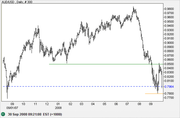
Task: Click the 08 month label on time axis
Action: 139,104
